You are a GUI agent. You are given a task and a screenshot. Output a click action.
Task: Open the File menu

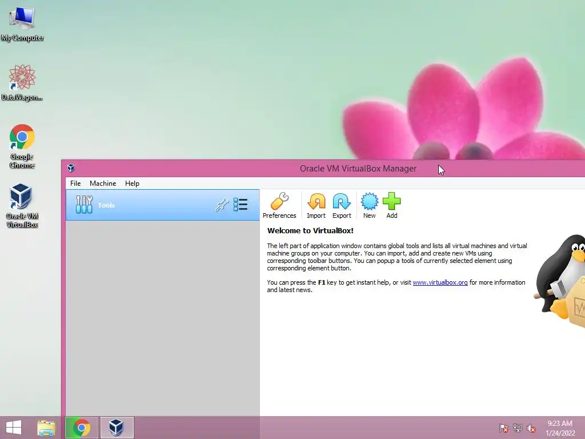[x=75, y=183]
